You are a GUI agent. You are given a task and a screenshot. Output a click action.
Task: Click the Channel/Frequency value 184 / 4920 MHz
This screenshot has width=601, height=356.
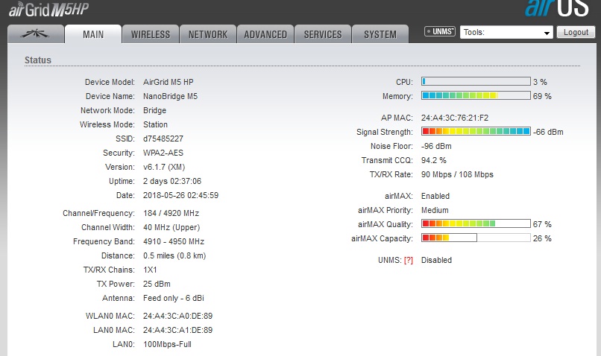coord(171,213)
